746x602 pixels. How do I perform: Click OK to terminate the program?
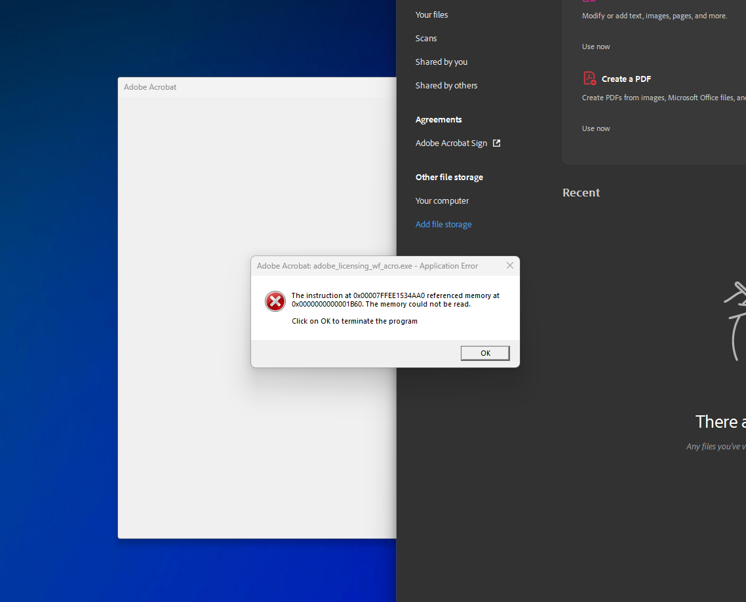coord(485,352)
